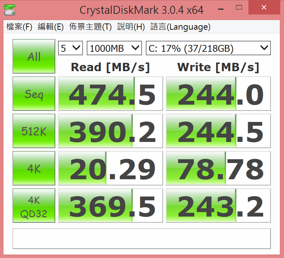
Task: Start the 4K QD32 test
Action: coord(34,206)
